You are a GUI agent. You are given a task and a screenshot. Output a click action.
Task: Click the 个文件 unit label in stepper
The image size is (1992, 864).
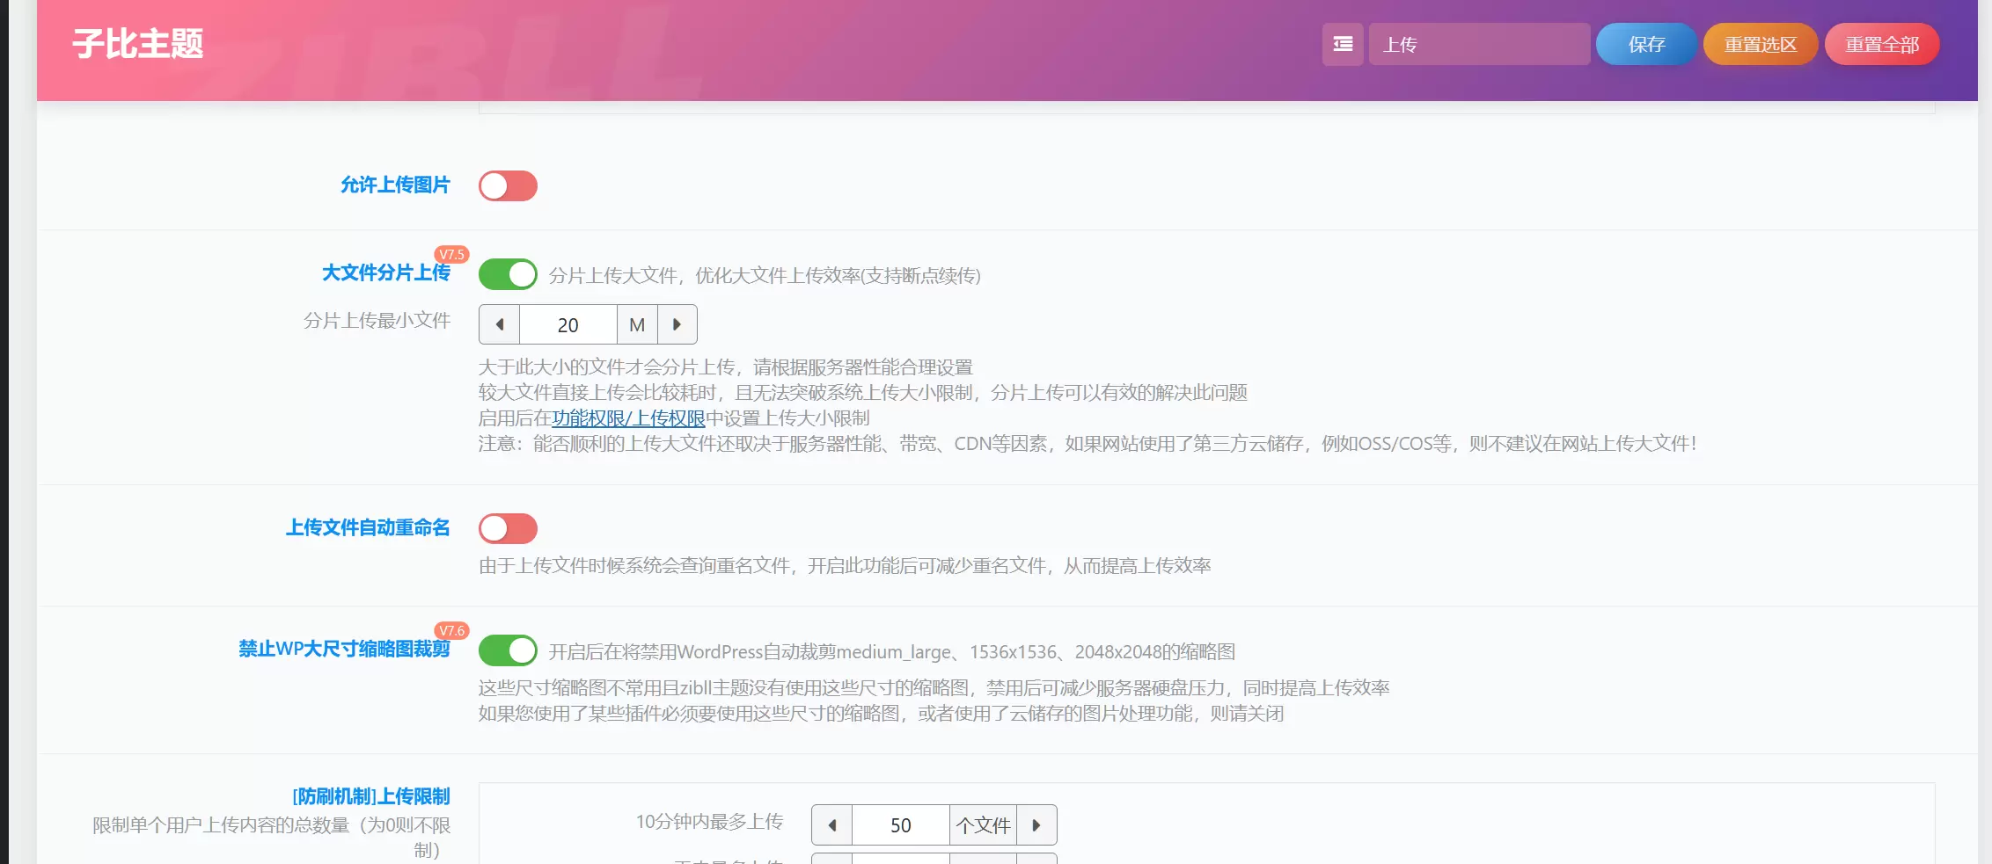coord(983,825)
